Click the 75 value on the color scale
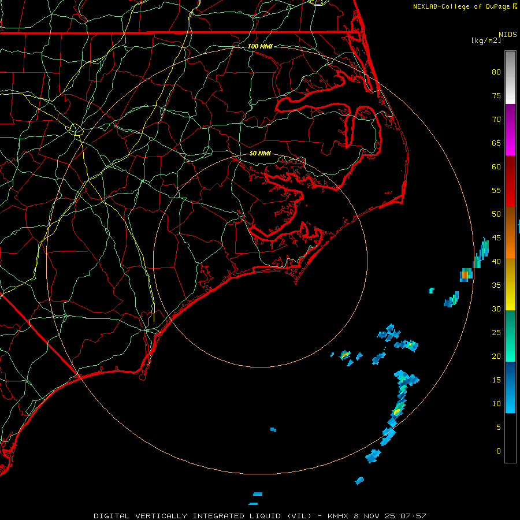The image size is (520, 520). pos(496,95)
